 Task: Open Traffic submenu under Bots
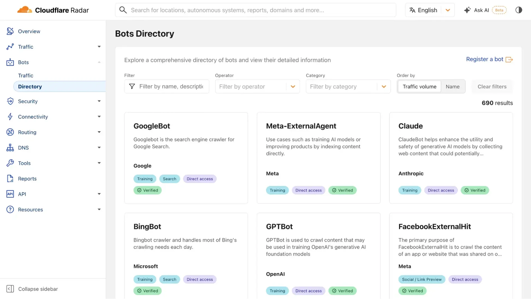[x=26, y=75]
